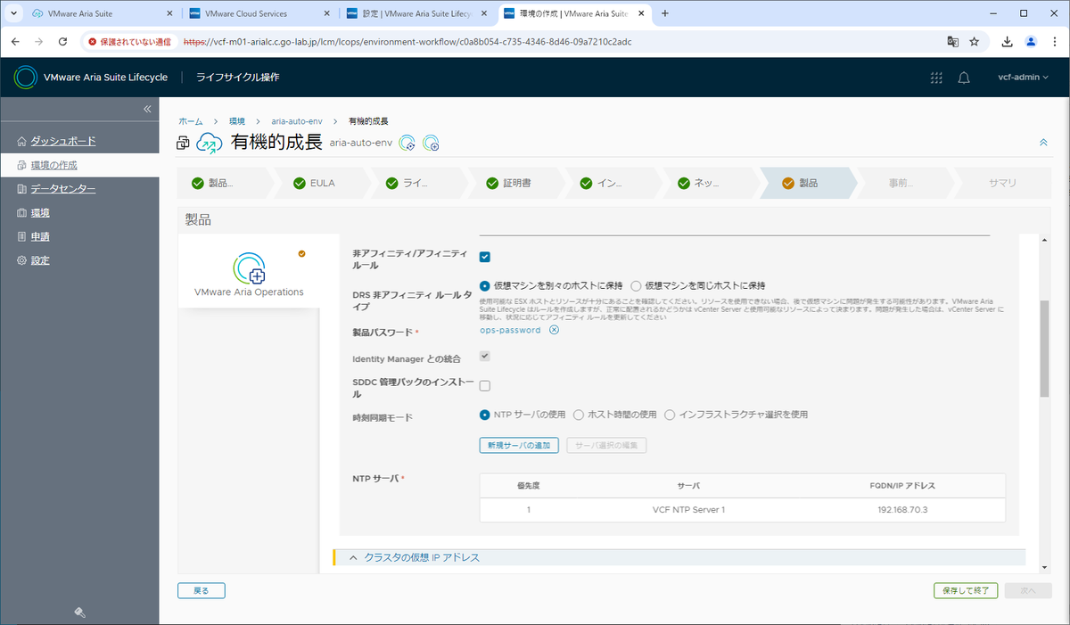Click the not-secure connection warning badge
The image size is (1070, 625).
[x=130, y=41]
